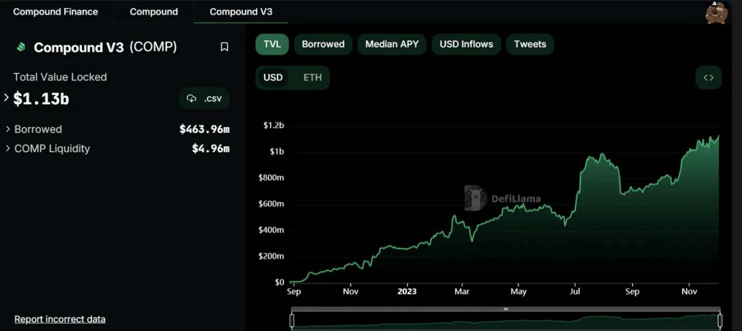Expand the Borrowed row details
The width and height of the screenshot is (742, 331).
pyautogui.click(x=8, y=129)
